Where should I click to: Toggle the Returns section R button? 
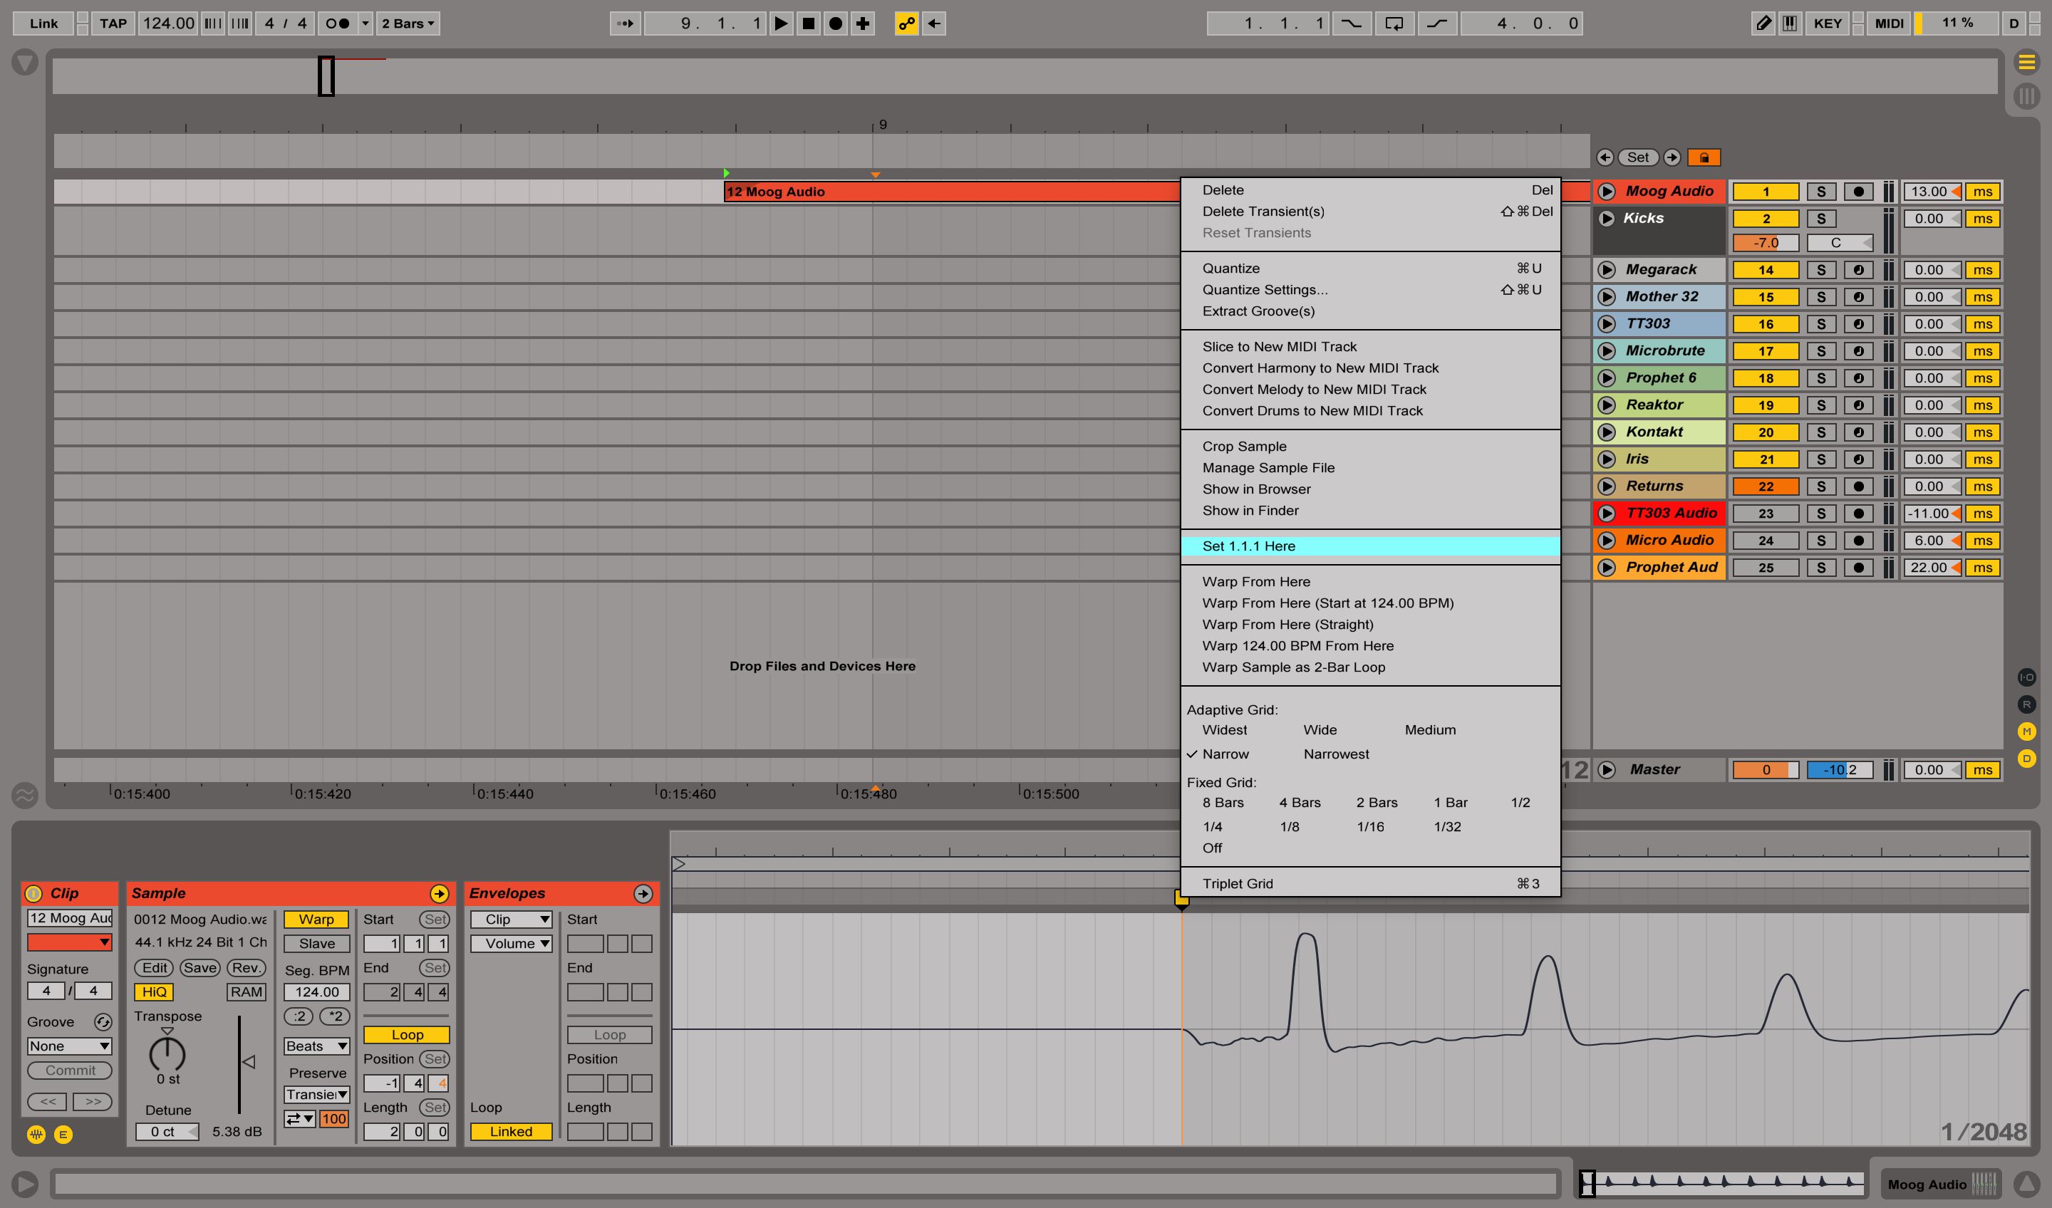tap(2027, 704)
